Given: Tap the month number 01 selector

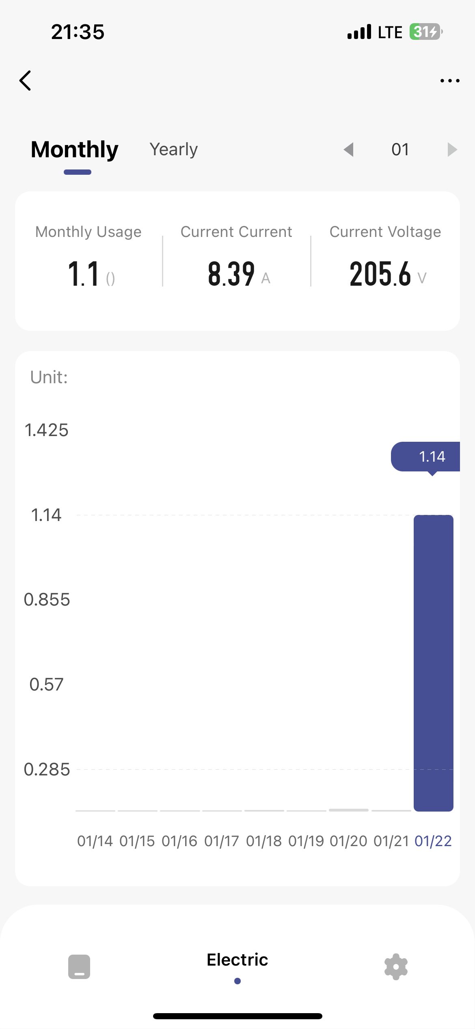Looking at the screenshot, I should click(400, 150).
